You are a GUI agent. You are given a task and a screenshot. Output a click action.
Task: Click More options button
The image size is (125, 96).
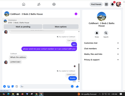(x=61, y=27)
